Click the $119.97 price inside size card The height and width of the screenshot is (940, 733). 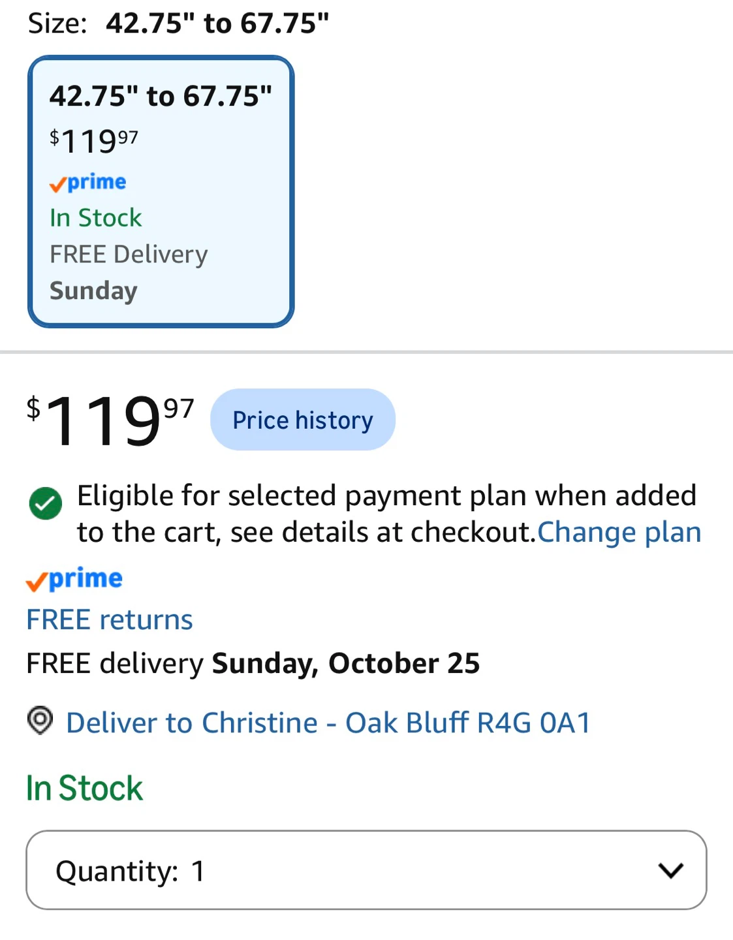point(94,140)
